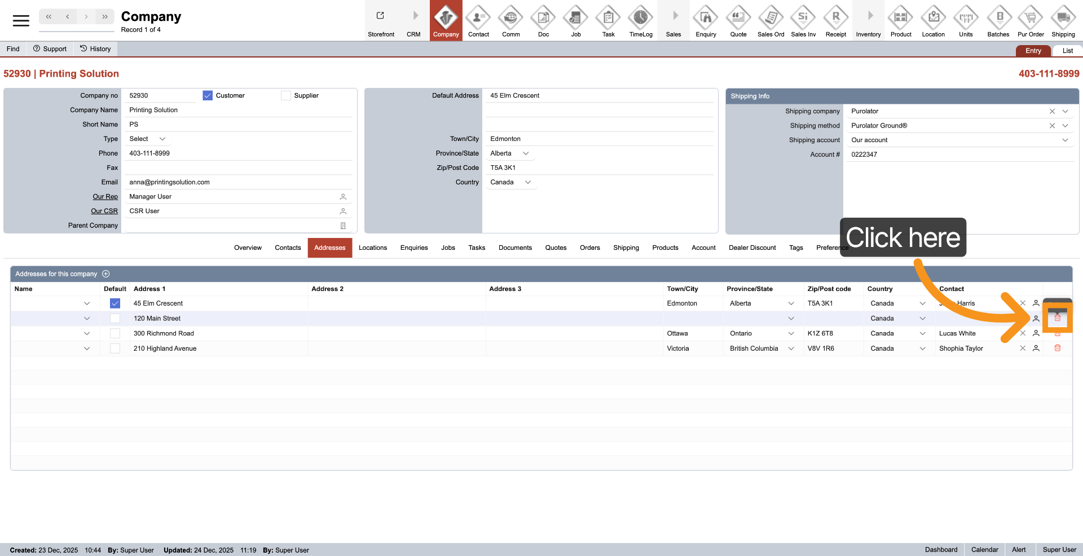1083x556 pixels.
Task: Go to next record arrow
Action: (86, 17)
